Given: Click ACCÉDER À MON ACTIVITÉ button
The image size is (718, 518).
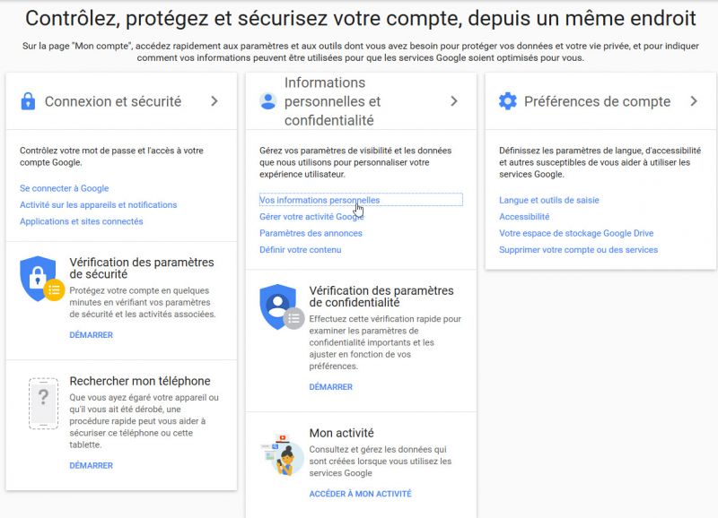Looking at the screenshot, I should click(361, 494).
